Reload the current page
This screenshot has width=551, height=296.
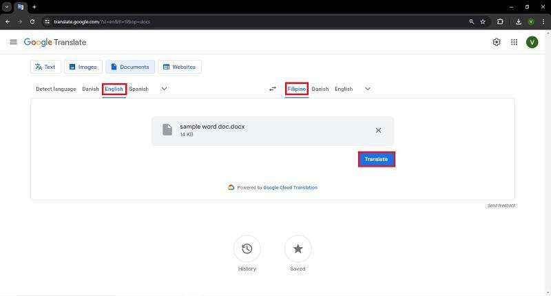coord(32,22)
